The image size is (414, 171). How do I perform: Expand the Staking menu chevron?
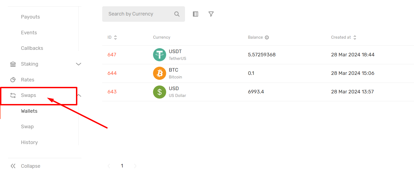pyautogui.click(x=78, y=64)
